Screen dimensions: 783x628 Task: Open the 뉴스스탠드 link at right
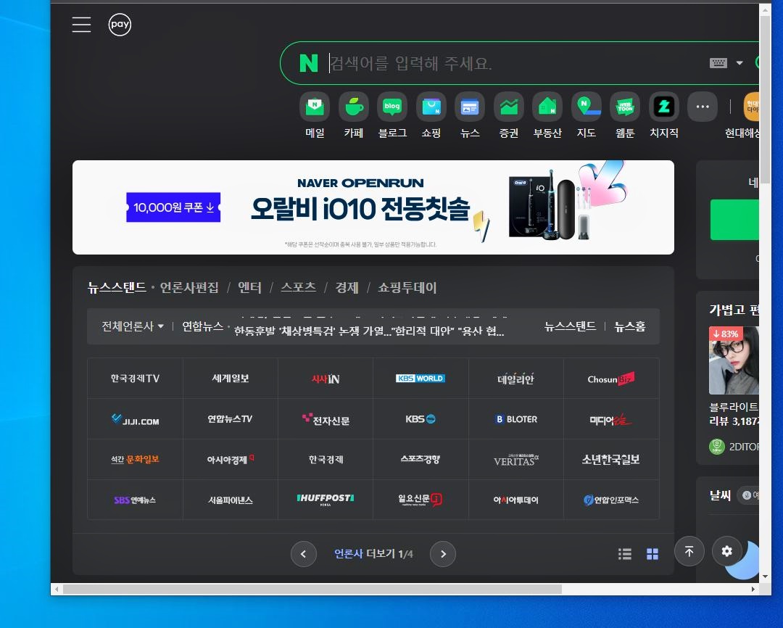(570, 326)
